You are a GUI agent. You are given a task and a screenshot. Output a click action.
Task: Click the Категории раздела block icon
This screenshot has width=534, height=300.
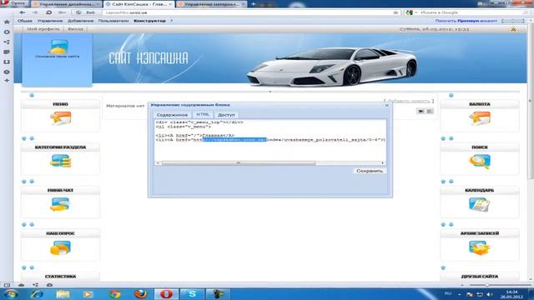pos(61,161)
